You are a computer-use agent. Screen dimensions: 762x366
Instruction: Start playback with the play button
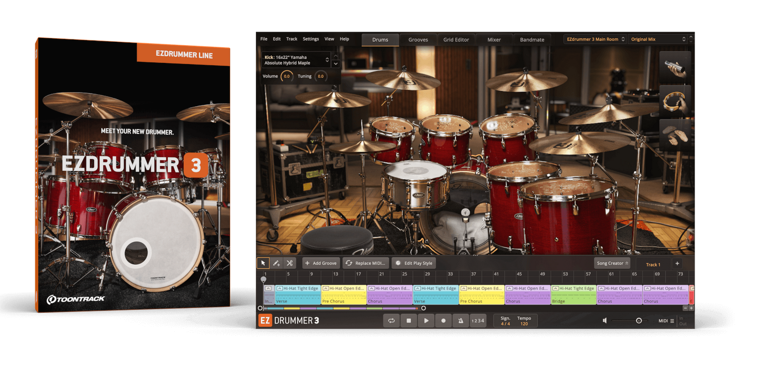tap(426, 321)
